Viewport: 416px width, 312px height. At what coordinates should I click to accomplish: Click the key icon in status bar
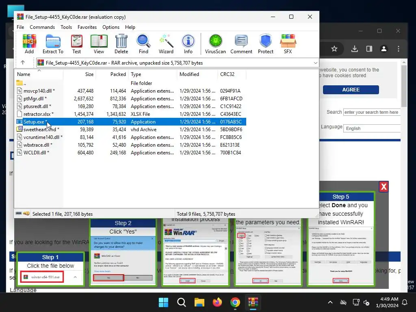26,213
